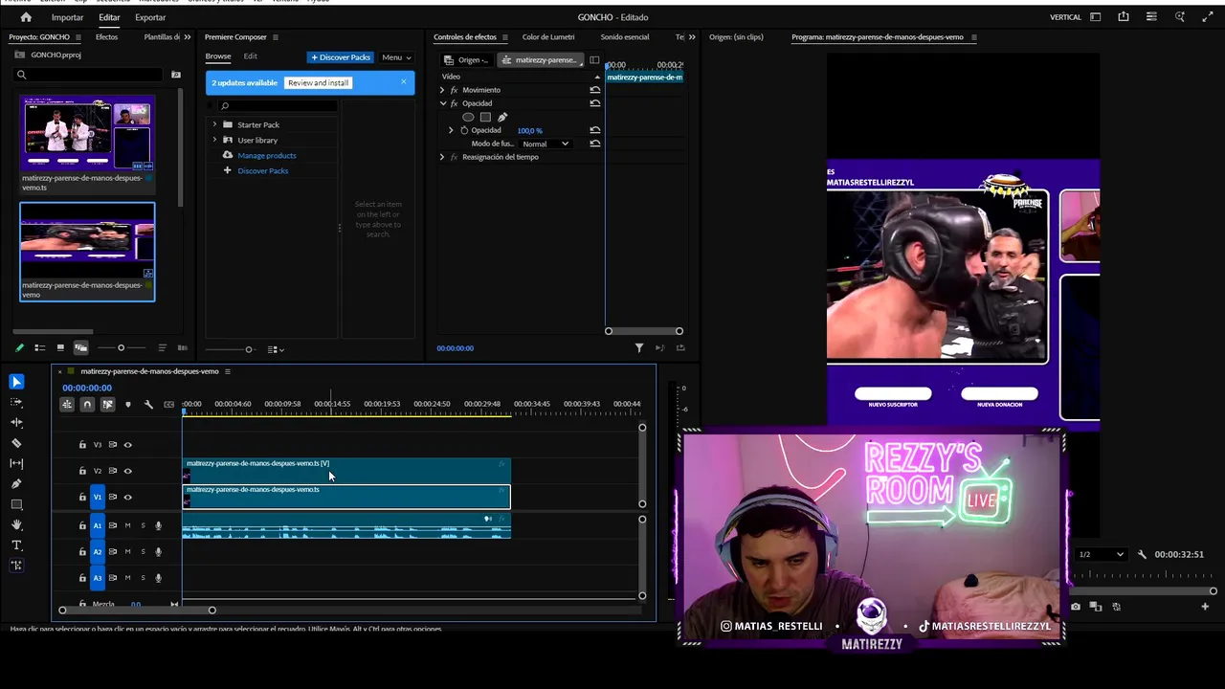Open the Sonido esencial tab
The width and height of the screenshot is (1225, 689).
coord(625,37)
